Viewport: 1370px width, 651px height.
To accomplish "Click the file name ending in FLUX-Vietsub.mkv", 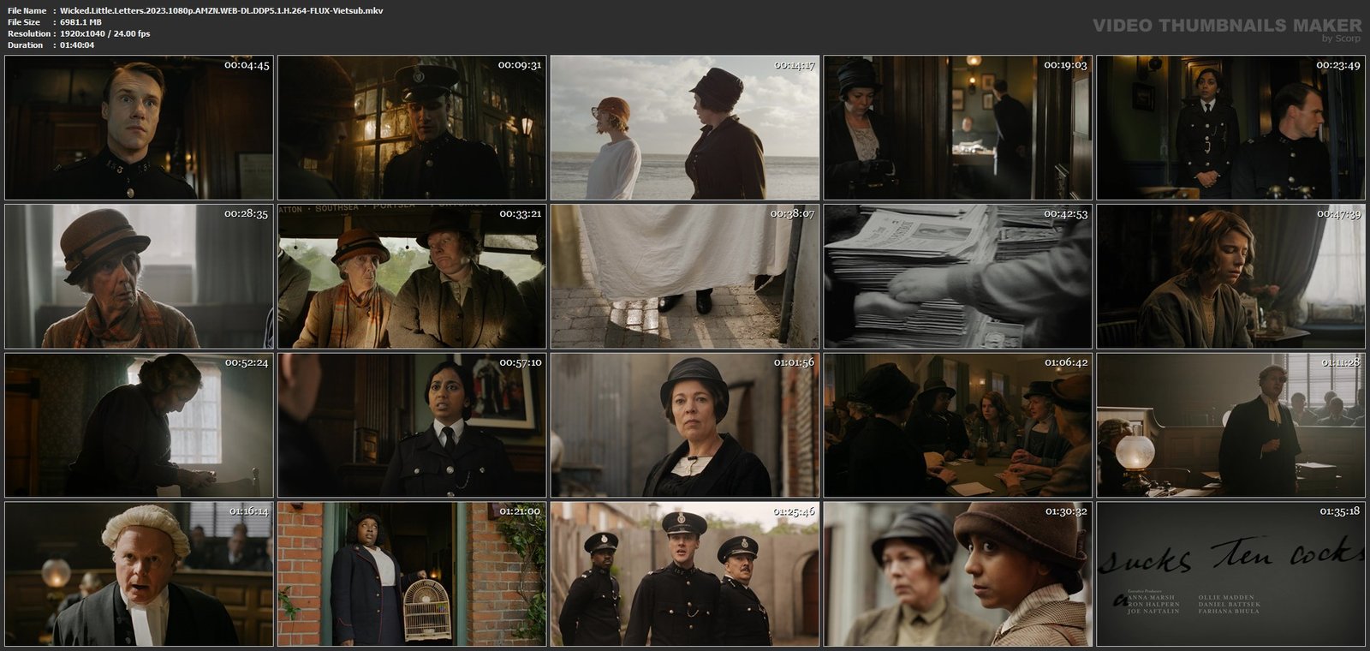I will (222, 10).
